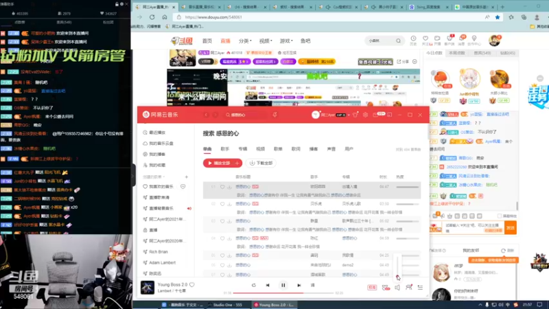Navigate back in NetEase Cloud Music
Screen dimensions: 549x309
click(206, 115)
